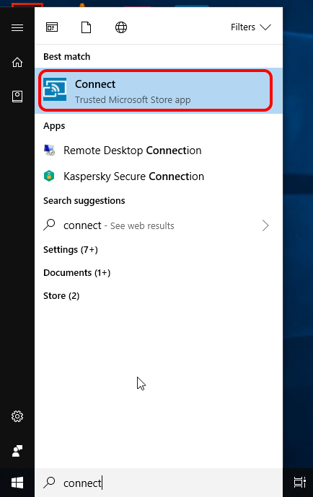Click the search box containing connect
This screenshot has width=313, height=497.
tap(159, 483)
